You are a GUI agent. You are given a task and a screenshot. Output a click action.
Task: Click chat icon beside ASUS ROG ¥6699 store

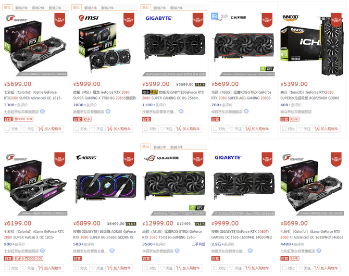pyautogui.click(x=246, y=111)
